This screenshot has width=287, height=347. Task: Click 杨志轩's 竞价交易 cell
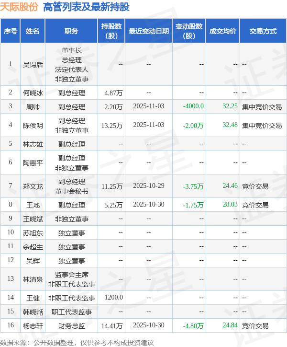255,326
